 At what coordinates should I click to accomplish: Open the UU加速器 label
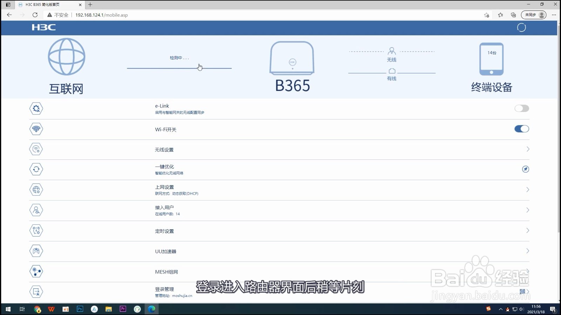165,252
